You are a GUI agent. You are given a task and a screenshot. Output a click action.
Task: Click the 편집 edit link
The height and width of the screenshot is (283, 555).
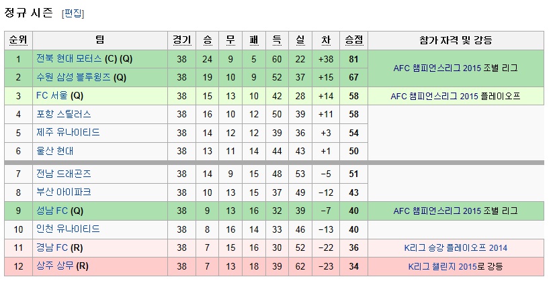73,14
